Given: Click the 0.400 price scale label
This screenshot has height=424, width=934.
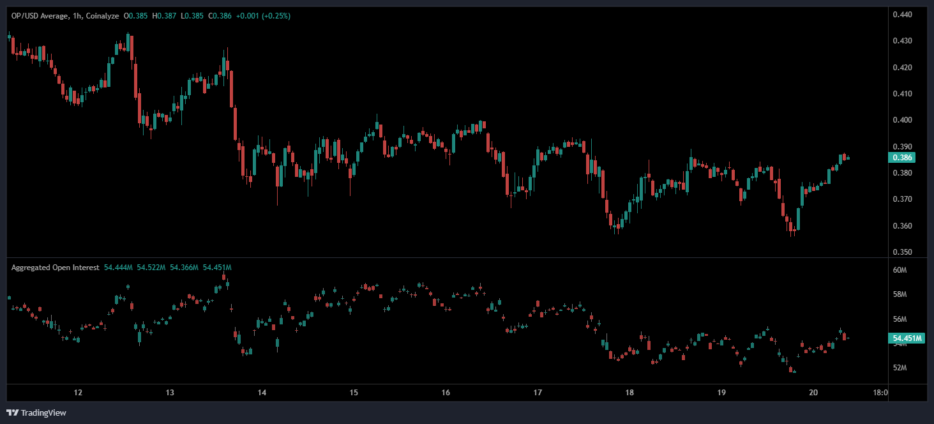Looking at the screenshot, I should pyautogui.click(x=901, y=120).
